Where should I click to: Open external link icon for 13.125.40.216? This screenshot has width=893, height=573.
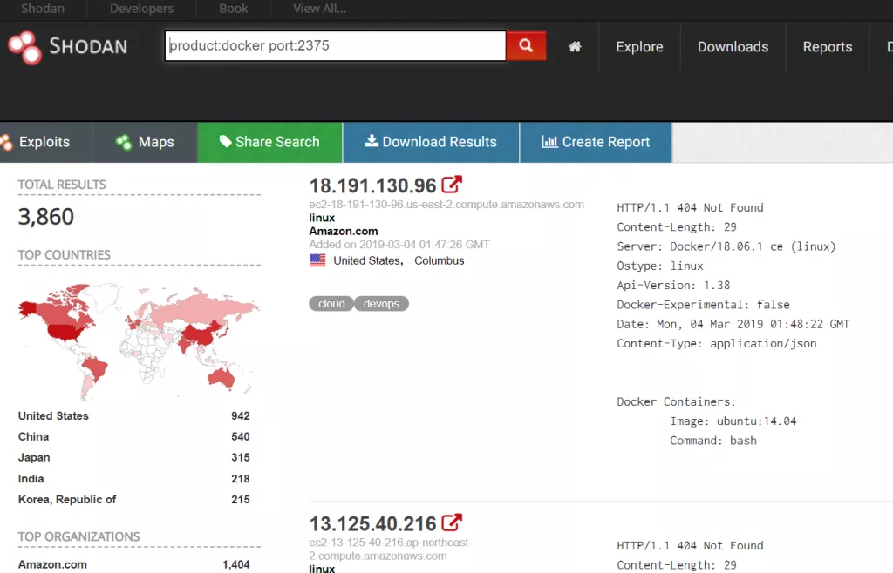[x=452, y=522]
